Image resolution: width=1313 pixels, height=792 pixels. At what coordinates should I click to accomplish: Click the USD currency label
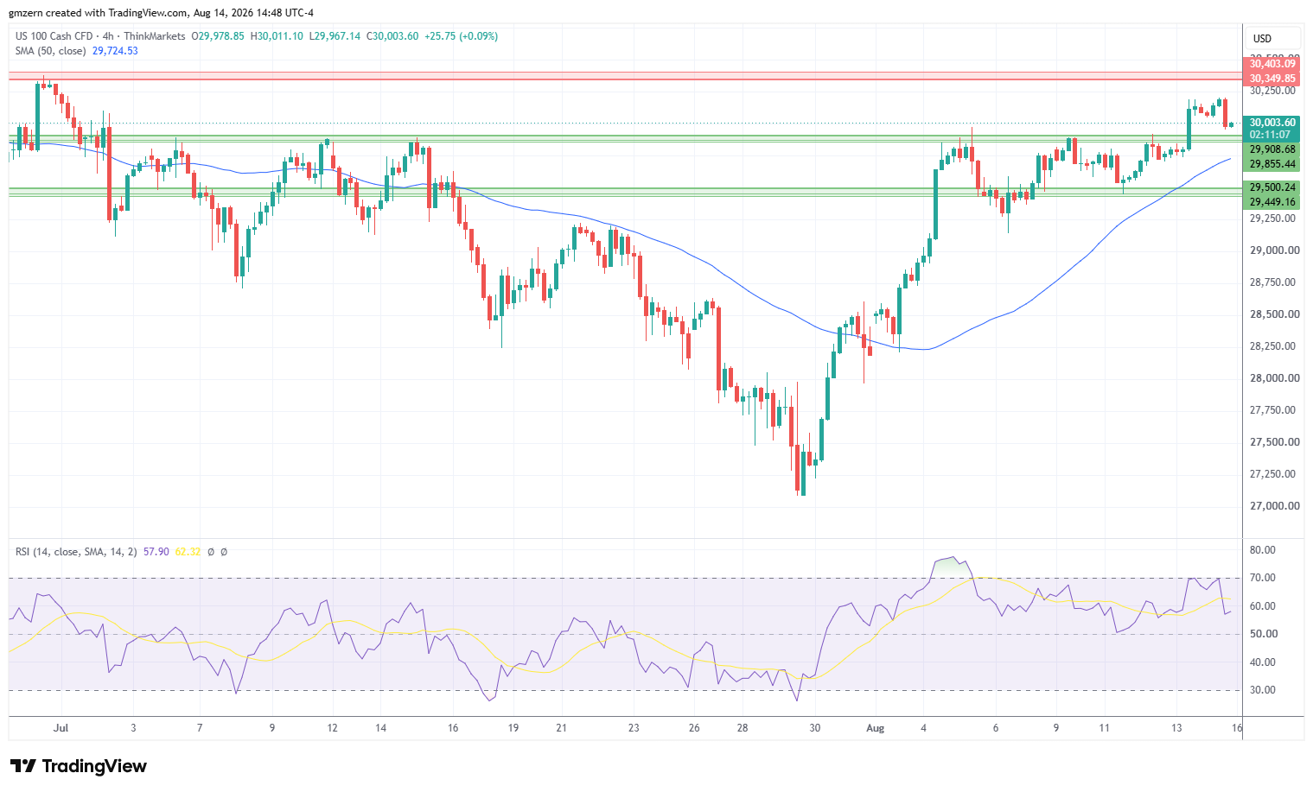1262,39
